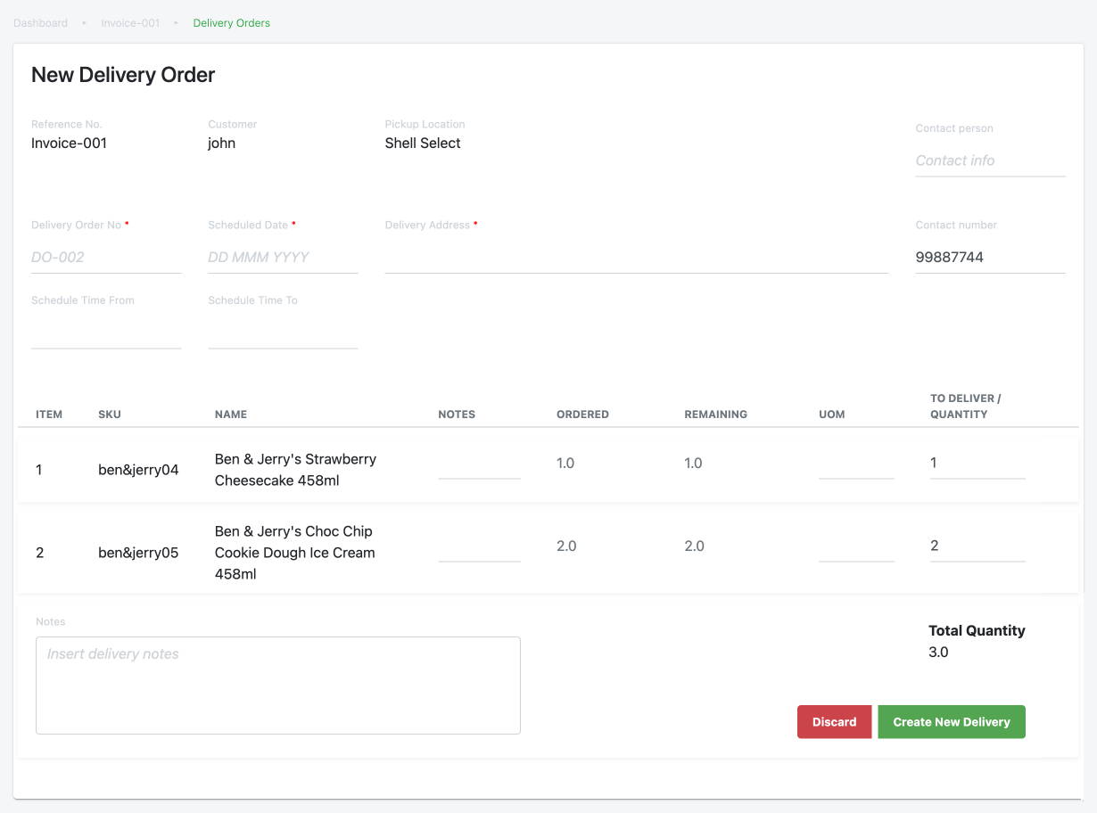The image size is (1097, 813).
Task: Click the ordered value 2.0
Action: click(x=566, y=546)
